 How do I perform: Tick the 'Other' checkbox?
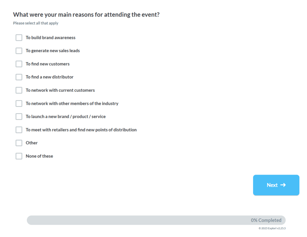[x=19, y=143]
